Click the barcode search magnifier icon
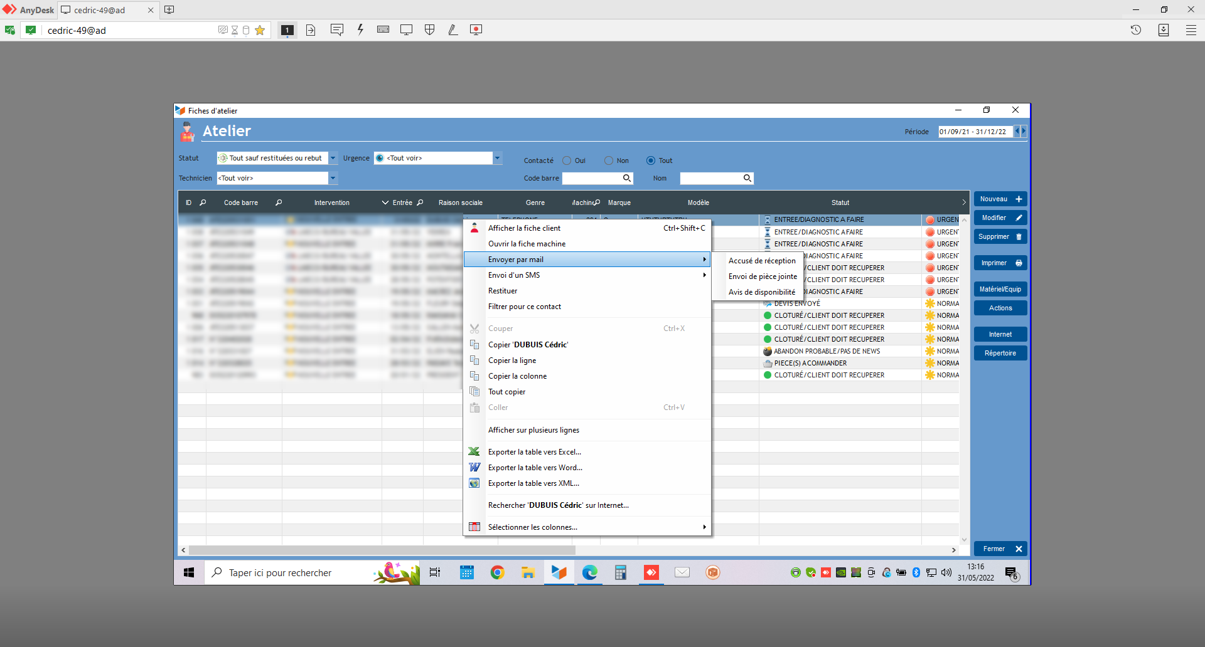The width and height of the screenshot is (1205, 647). [626, 178]
